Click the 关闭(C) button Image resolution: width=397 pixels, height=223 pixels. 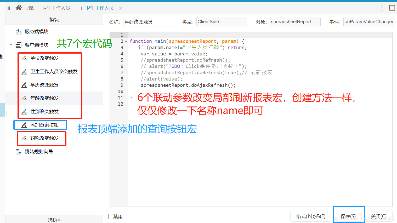click(x=379, y=216)
